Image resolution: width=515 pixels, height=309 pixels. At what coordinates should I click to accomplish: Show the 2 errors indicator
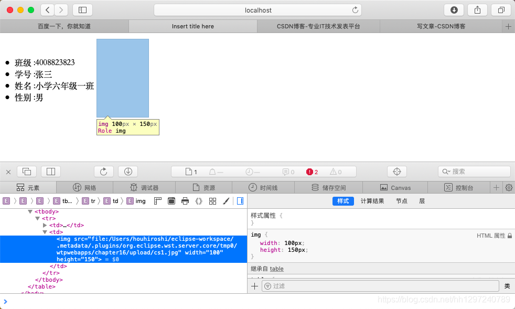point(312,172)
